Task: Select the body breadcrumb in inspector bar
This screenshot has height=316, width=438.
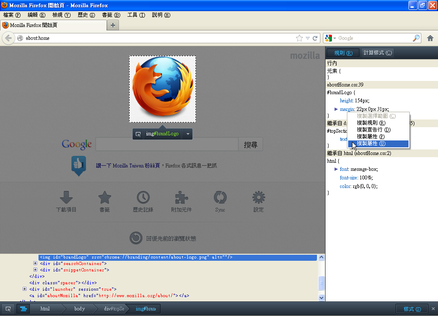Action: tap(80, 309)
